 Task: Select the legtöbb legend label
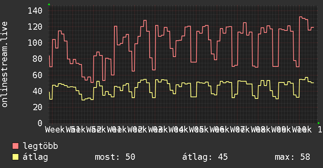(40, 146)
